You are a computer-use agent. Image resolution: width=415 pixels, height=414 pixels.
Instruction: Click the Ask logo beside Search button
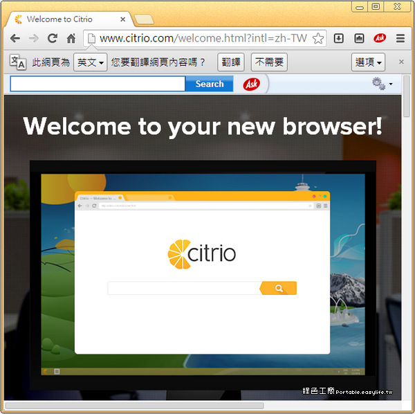click(x=252, y=84)
